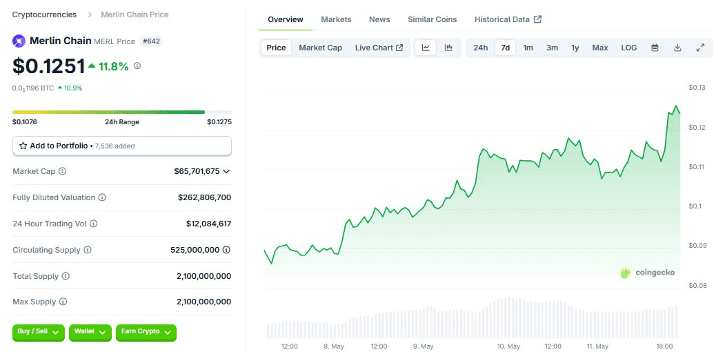Click external link icon beside Historical Data
The width and height of the screenshot is (725, 352).
point(538,19)
